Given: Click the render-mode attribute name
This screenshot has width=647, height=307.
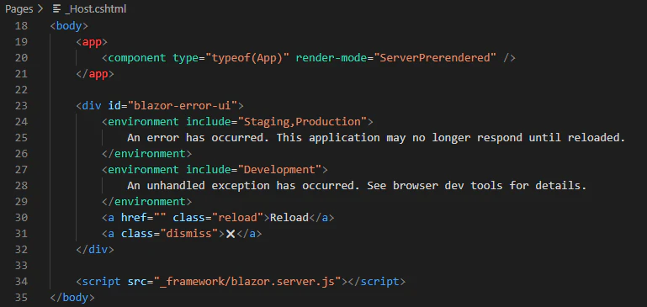Looking at the screenshot, I should [x=331, y=58].
